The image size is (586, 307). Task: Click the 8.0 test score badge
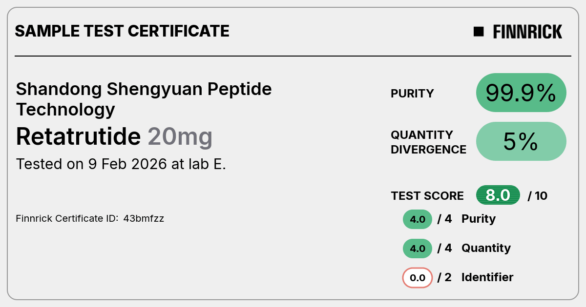[x=498, y=195]
